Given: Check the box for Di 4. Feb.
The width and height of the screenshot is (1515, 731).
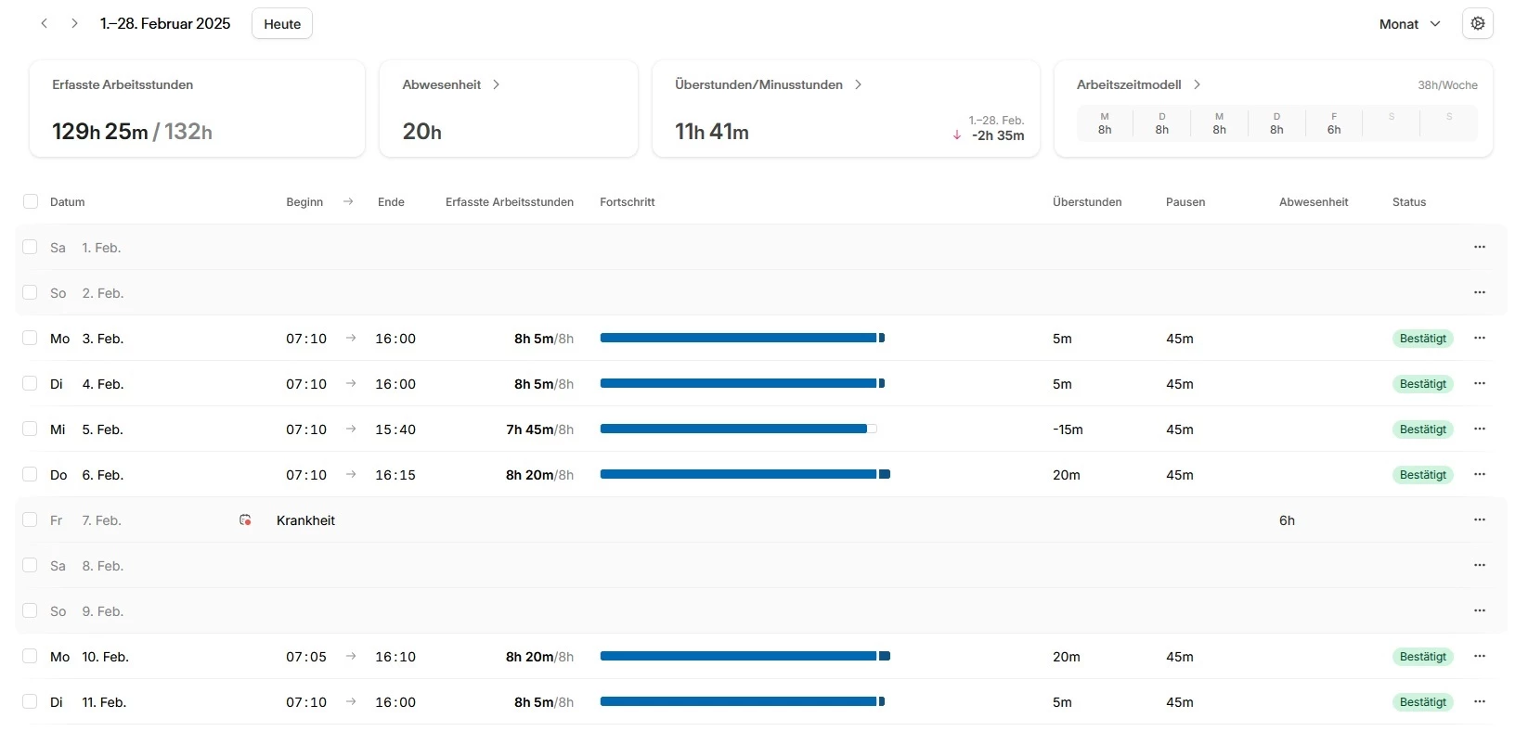Looking at the screenshot, I should 30,383.
